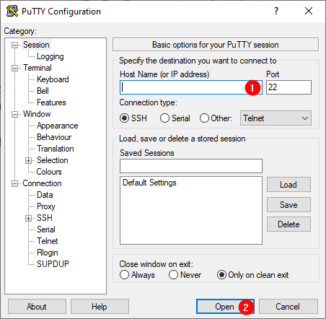326x319 pixels.
Task: Expand the Selection tree node
Action: click(x=28, y=160)
